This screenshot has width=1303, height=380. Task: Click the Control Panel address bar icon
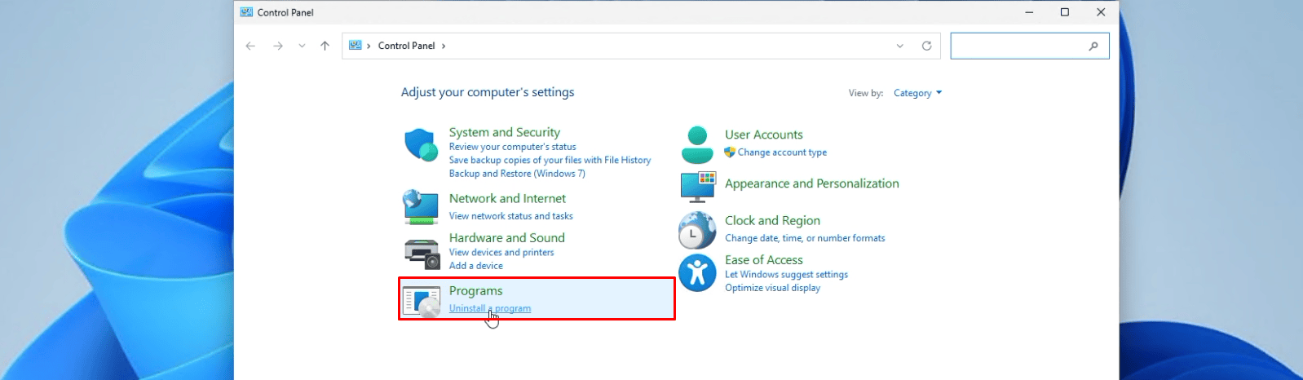(355, 46)
